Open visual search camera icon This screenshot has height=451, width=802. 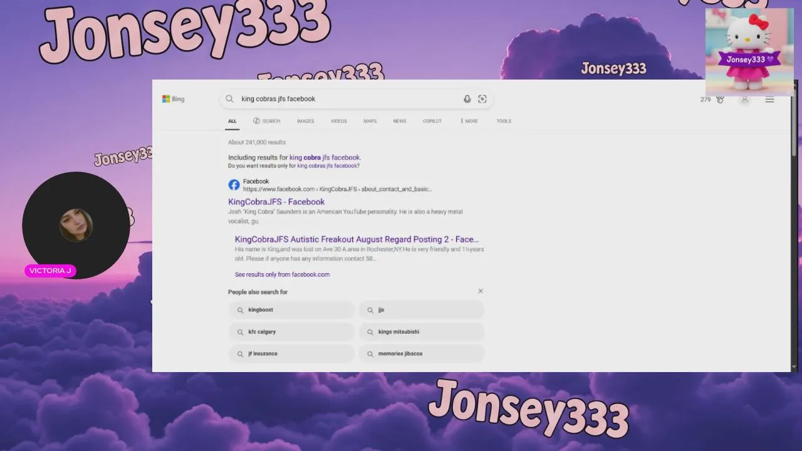[482, 99]
